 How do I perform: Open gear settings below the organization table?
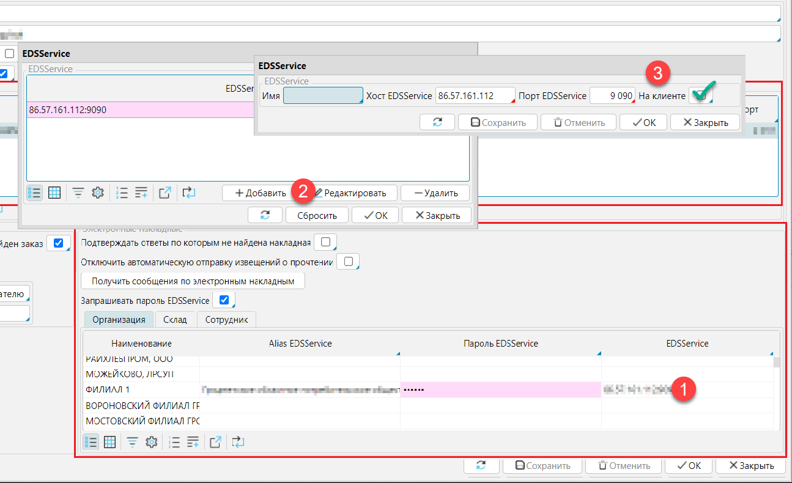point(152,441)
